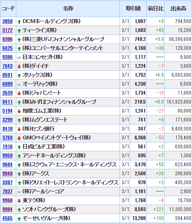
Task: Select volume value 161,923,800
Action: pos(179,102)
